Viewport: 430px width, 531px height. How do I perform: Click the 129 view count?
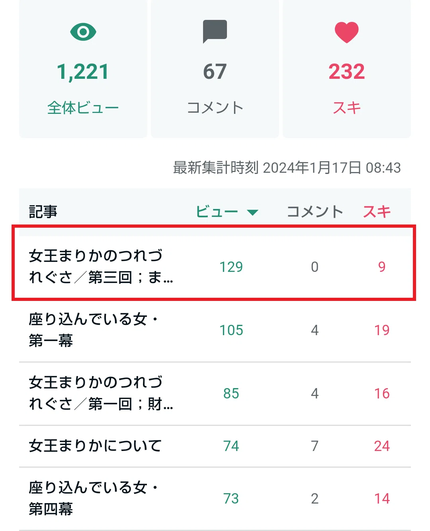coord(231,267)
